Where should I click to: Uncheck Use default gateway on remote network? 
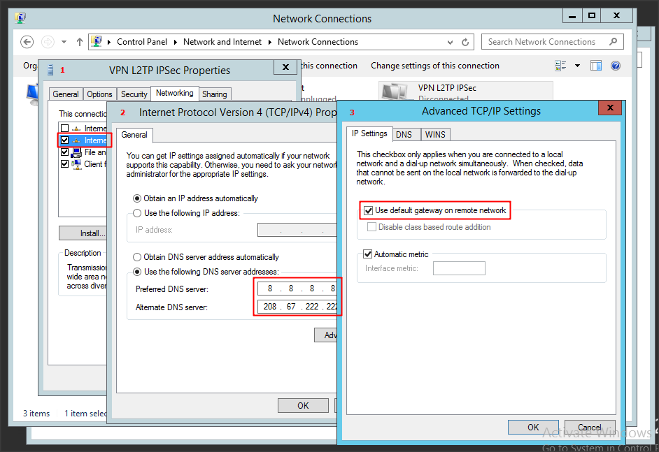click(x=369, y=210)
